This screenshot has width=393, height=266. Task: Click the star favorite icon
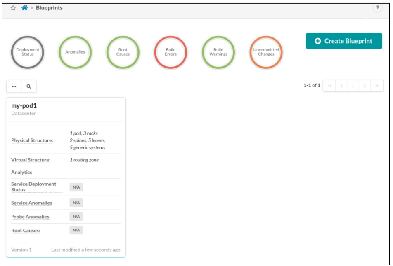(13, 8)
